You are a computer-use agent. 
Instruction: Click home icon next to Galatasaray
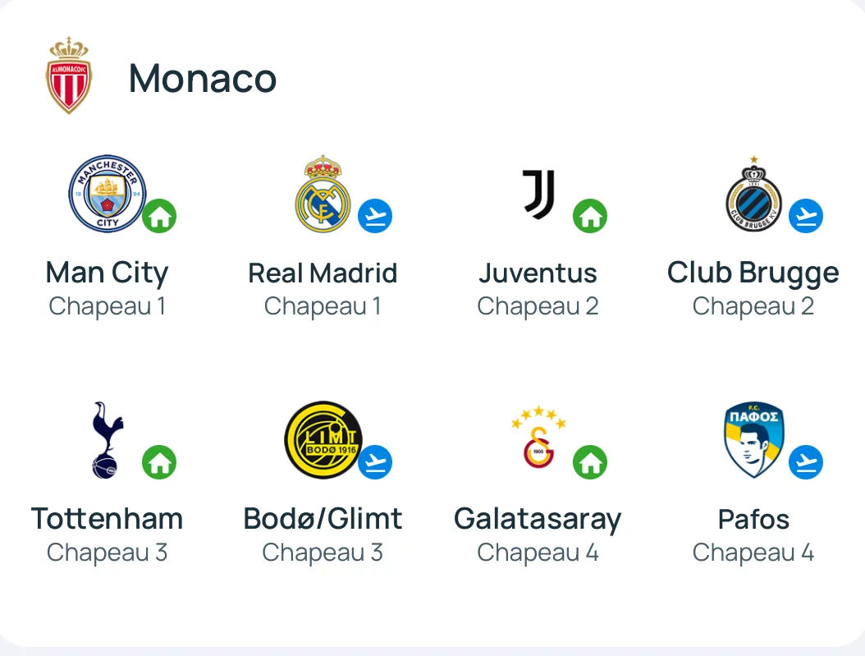click(590, 461)
